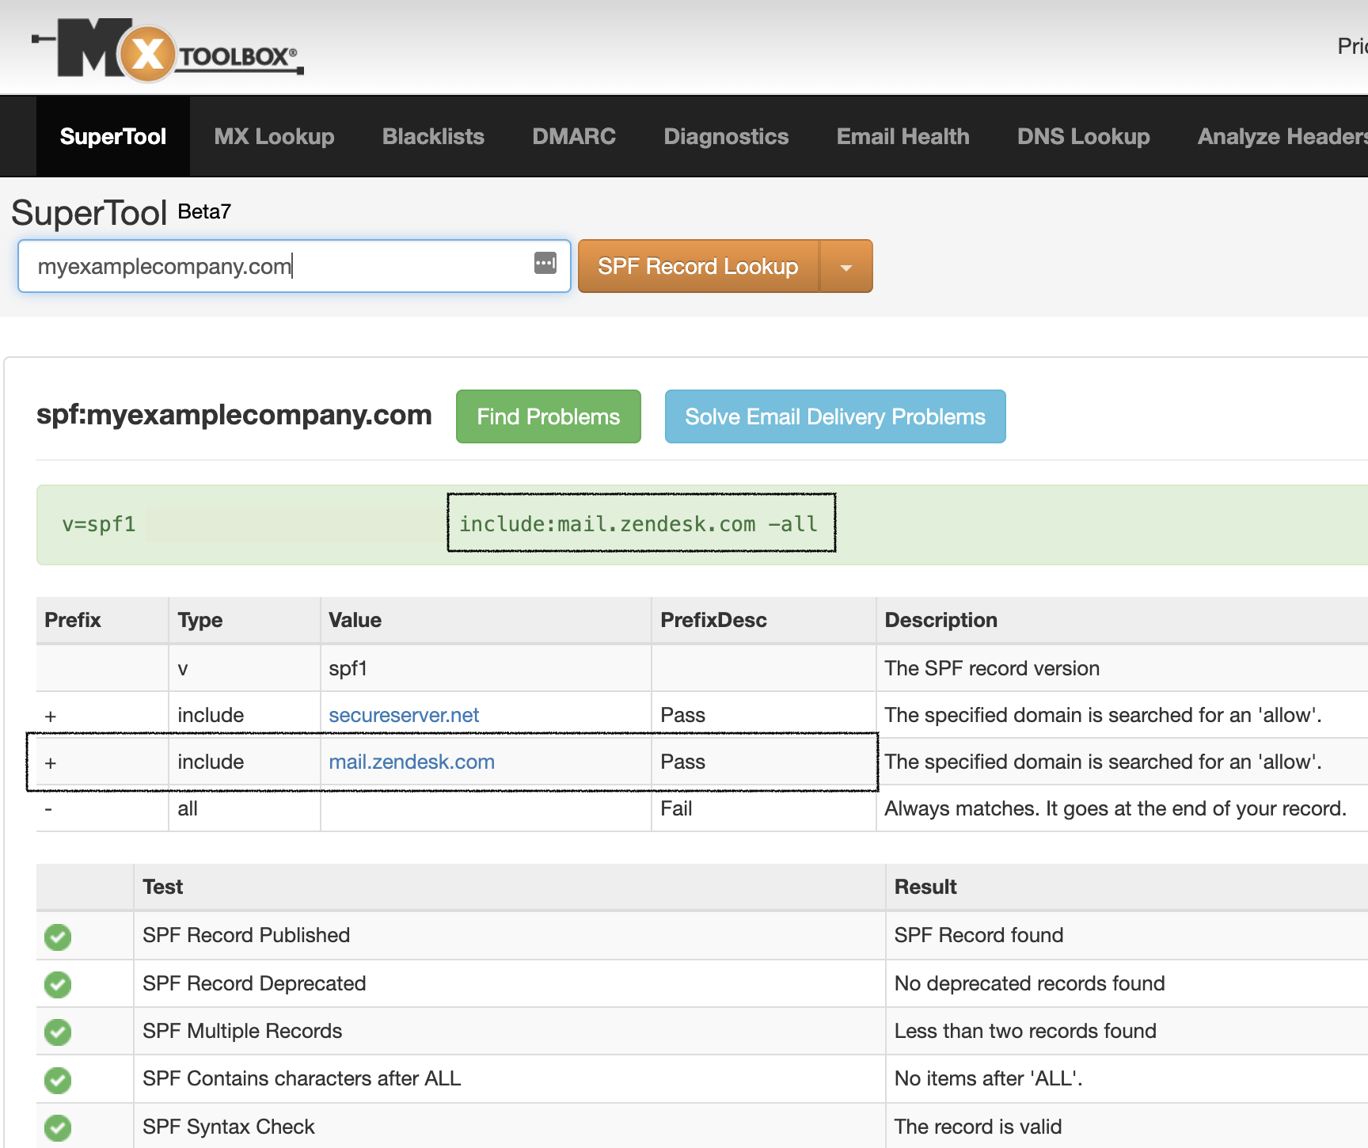This screenshot has width=1368, height=1148.
Task: Click 'The SPF record version' description
Action: pos(992,668)
